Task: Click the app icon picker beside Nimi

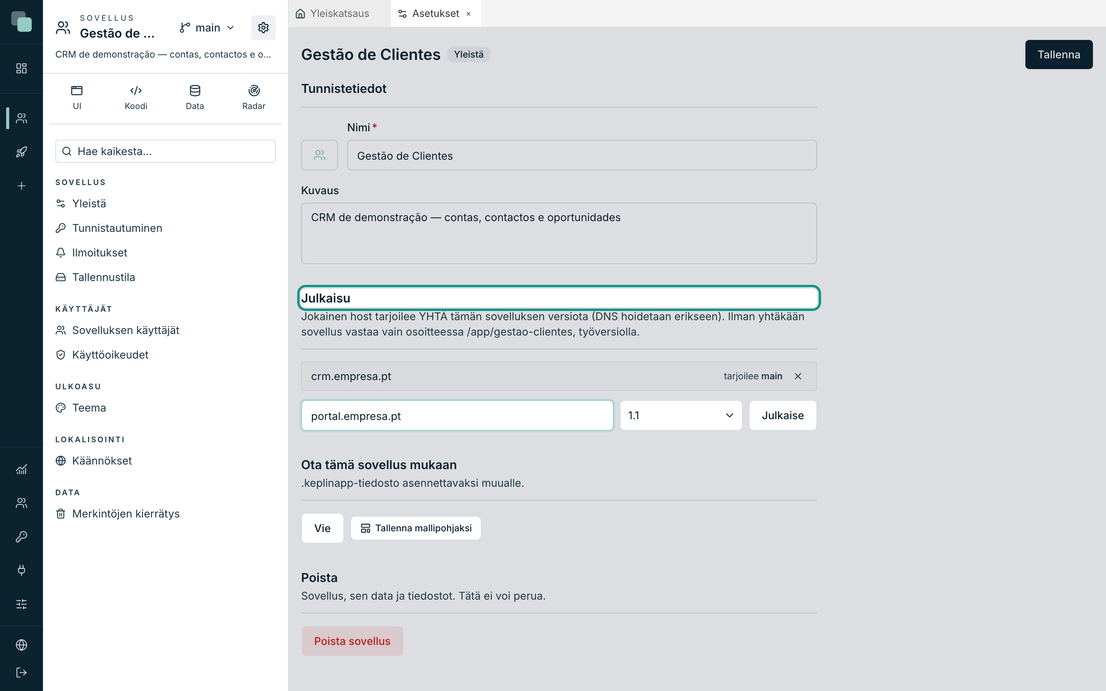Action: pos(320,155)
